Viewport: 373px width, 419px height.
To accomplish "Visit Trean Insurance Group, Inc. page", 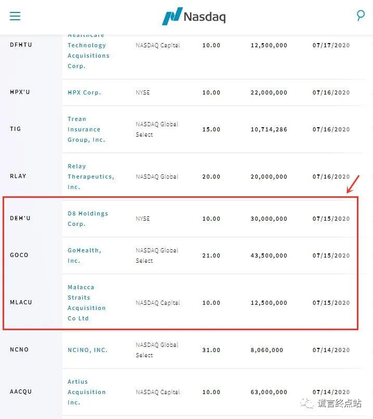I will tap(86, 129).
